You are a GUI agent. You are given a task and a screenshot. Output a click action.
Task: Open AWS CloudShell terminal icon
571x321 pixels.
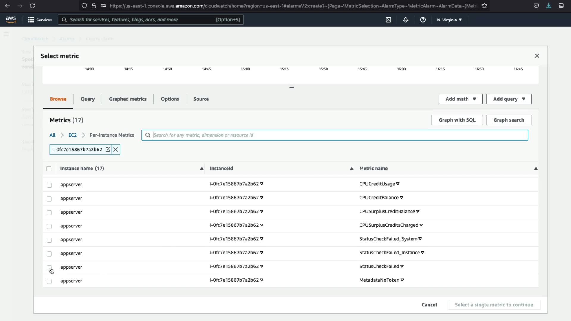pos(388,20)
